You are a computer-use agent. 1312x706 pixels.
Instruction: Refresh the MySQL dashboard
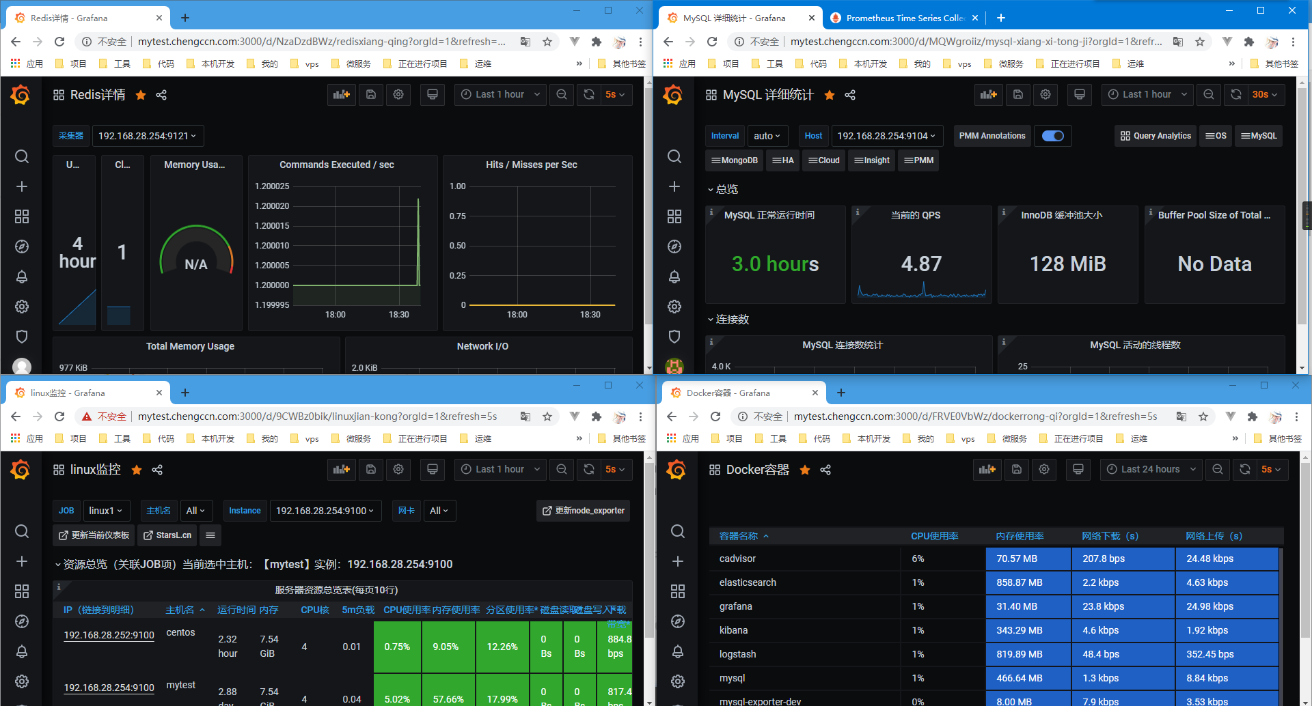coord(1236,95)
